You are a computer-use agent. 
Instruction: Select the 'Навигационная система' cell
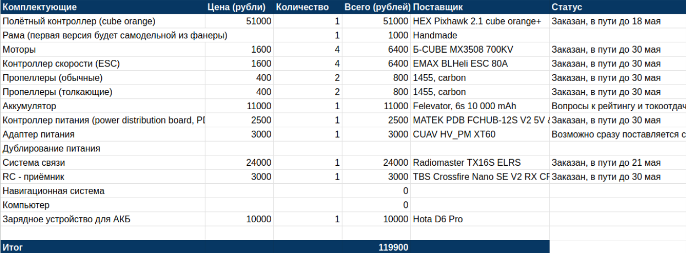click(102, 191)
